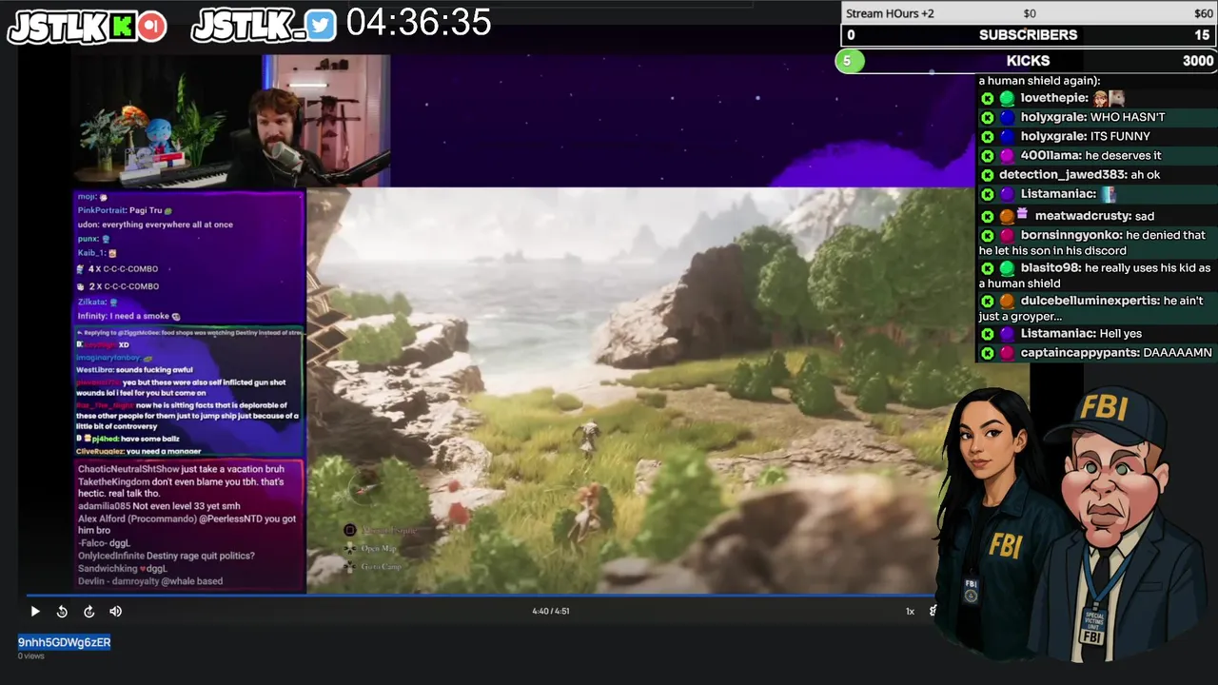
Task: Click the message 'WHO HASN'T' by holyxgrale
Action: tap(1128, 117)
